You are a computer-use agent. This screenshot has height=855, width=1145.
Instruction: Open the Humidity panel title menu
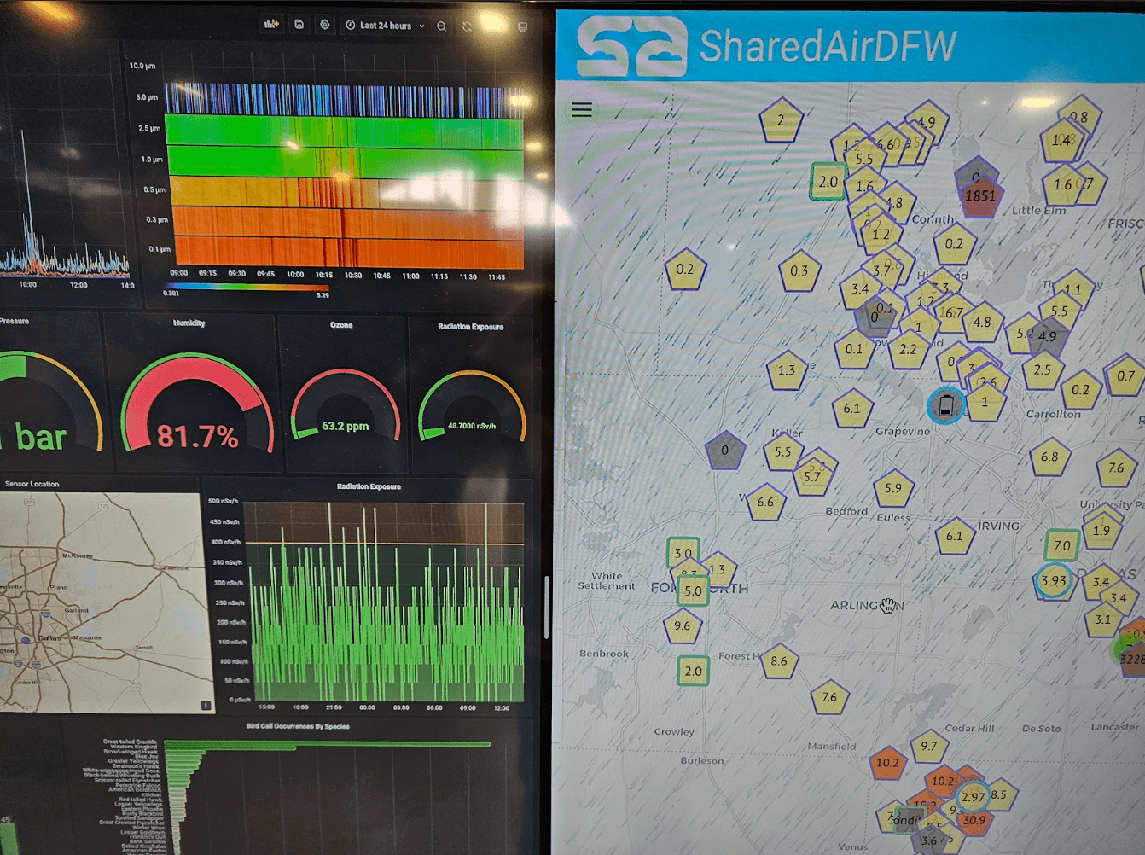(x=189, y=323)
